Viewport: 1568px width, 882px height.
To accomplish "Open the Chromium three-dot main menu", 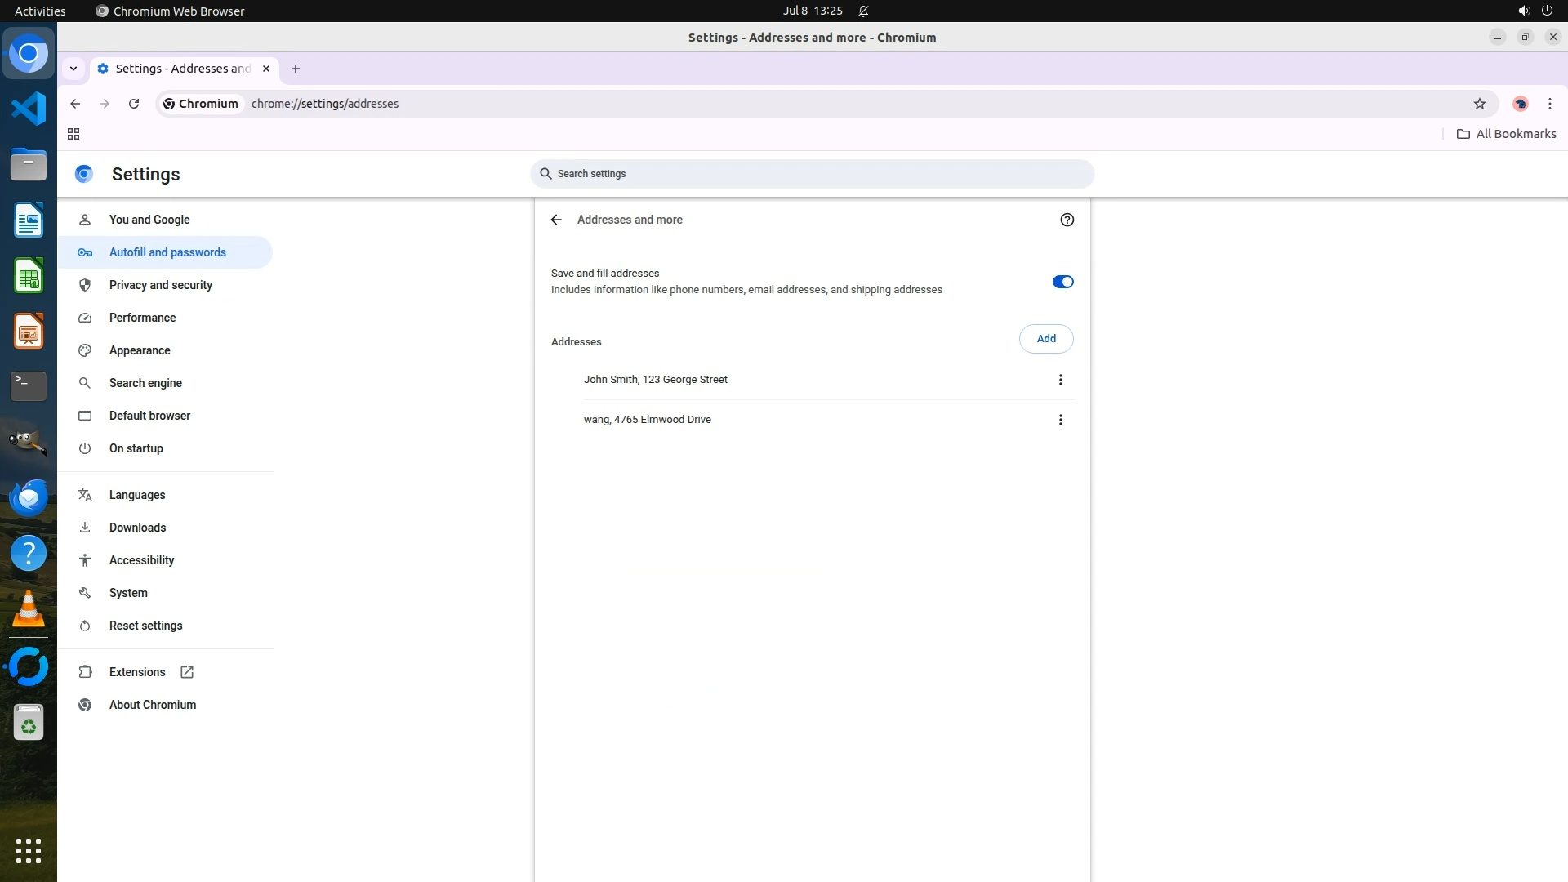I will point(1549,104).
